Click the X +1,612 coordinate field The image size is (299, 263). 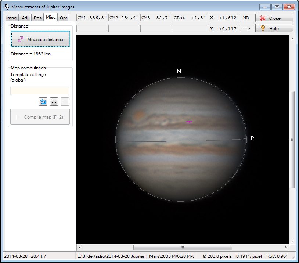(x=223, y=18)
